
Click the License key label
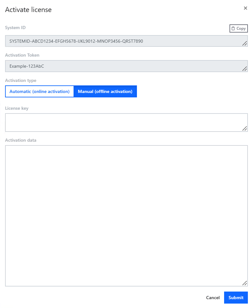click(17, 108)
